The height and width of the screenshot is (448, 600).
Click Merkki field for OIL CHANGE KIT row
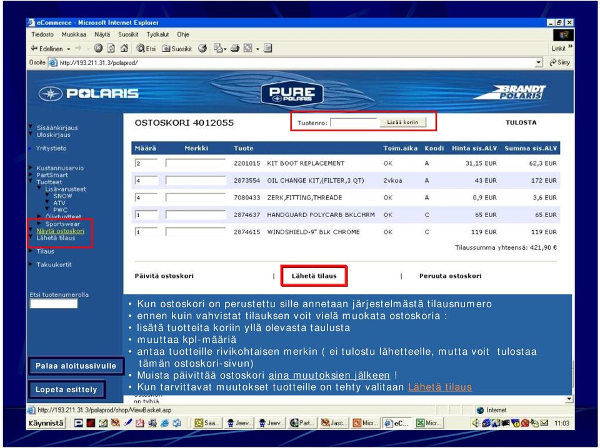point(196,180)
